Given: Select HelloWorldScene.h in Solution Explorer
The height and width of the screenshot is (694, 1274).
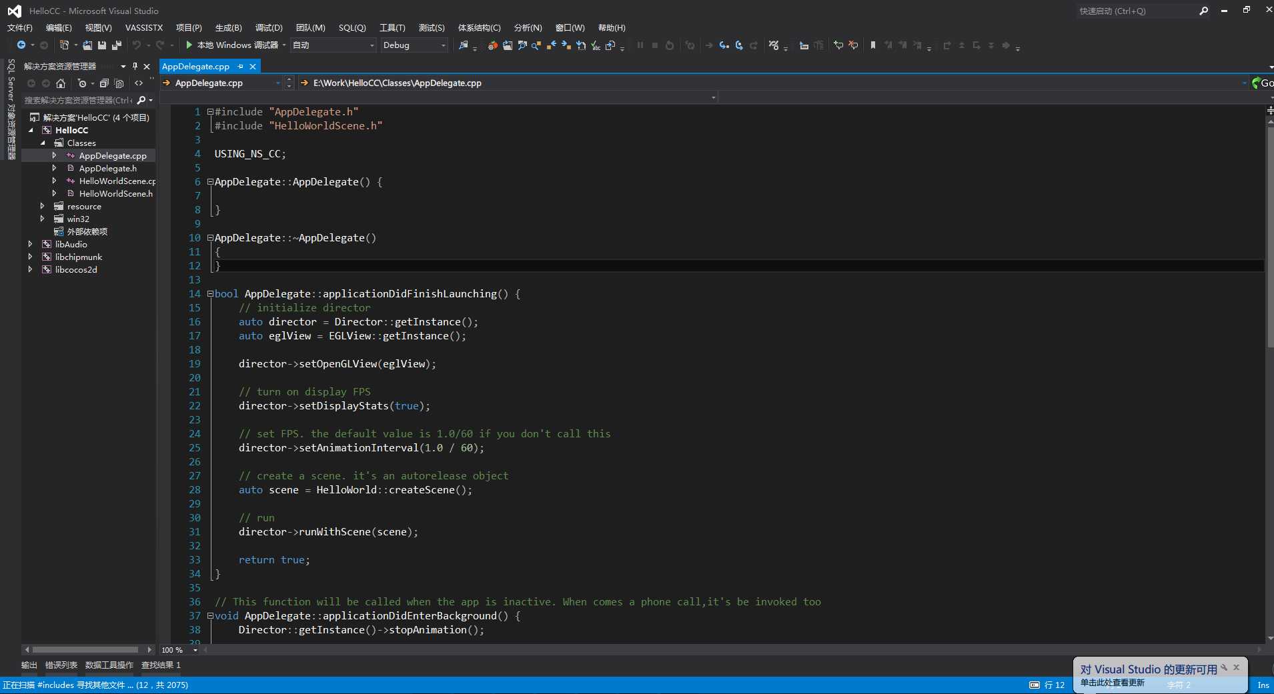Looking at the screenshot, I should [115, 194].
